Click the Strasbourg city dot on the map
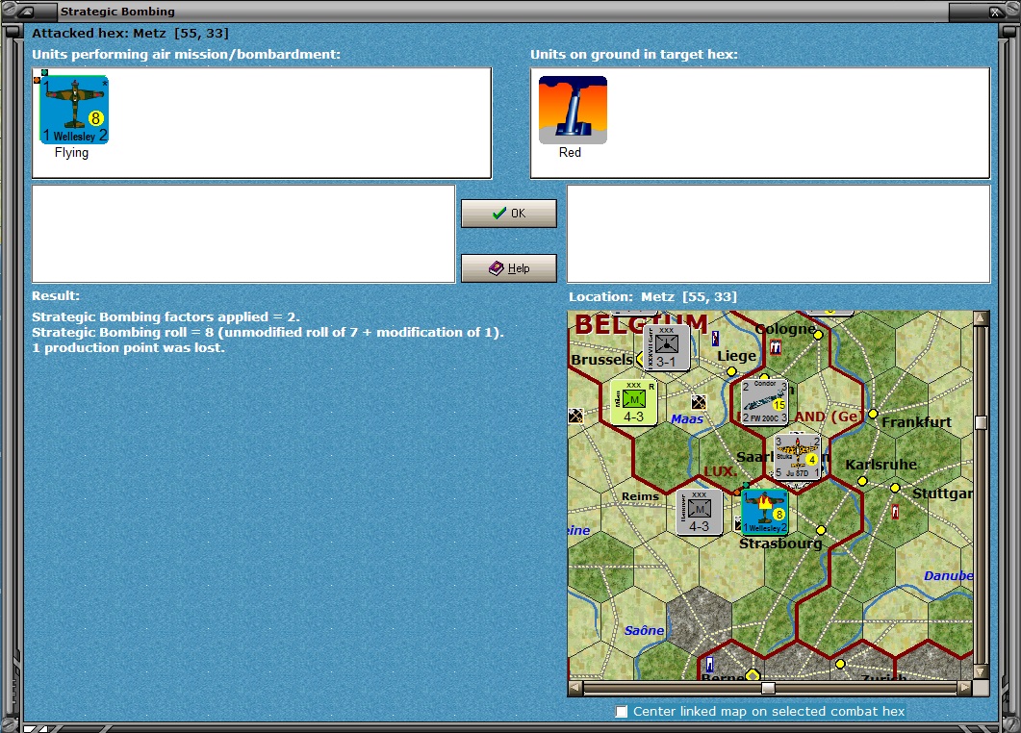1021x733 pixels. (821, 530)
